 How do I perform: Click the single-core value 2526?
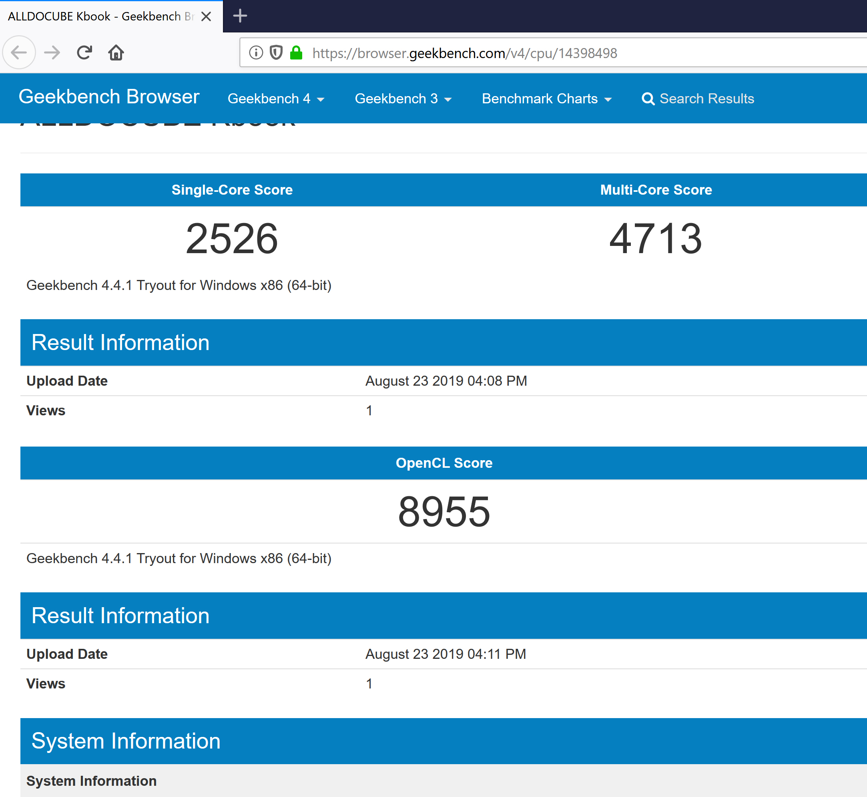[232, 238]
